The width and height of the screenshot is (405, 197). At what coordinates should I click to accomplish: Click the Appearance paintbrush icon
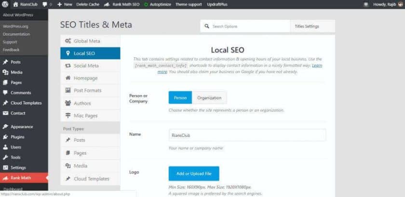pyautogui.click(x=5, y=127)
